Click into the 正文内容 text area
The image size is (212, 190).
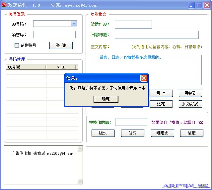[x=146, y=70]
